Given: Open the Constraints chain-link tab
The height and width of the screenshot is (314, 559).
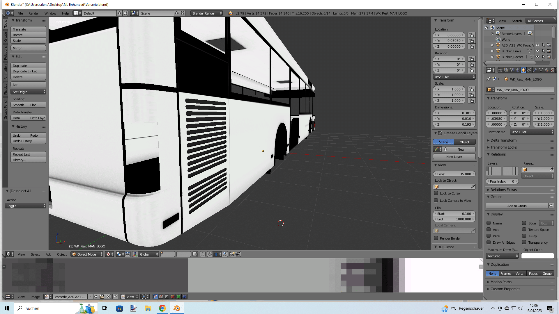Looking at the screenshot, I should (x=529, y=70).
